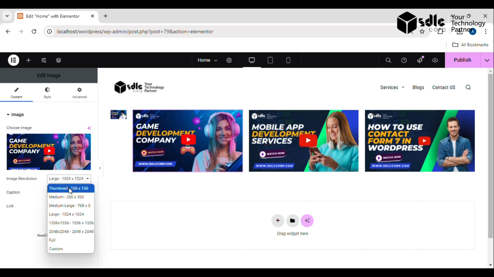Open the Finder search icon

pos(388,60)
